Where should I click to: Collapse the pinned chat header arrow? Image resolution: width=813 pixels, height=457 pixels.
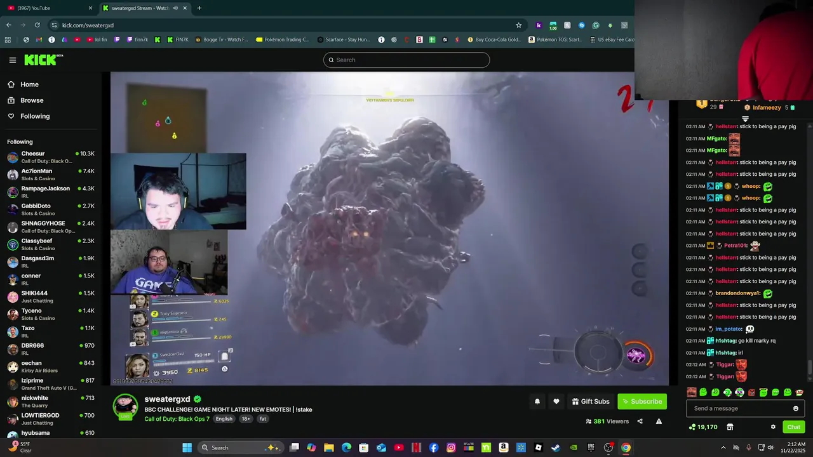coord(745,119)
